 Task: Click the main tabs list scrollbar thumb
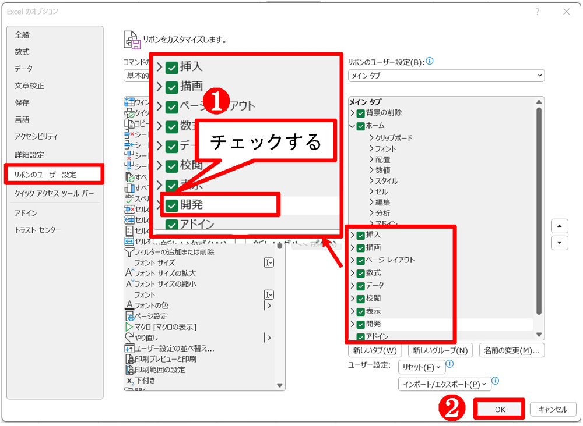point(539,211)
